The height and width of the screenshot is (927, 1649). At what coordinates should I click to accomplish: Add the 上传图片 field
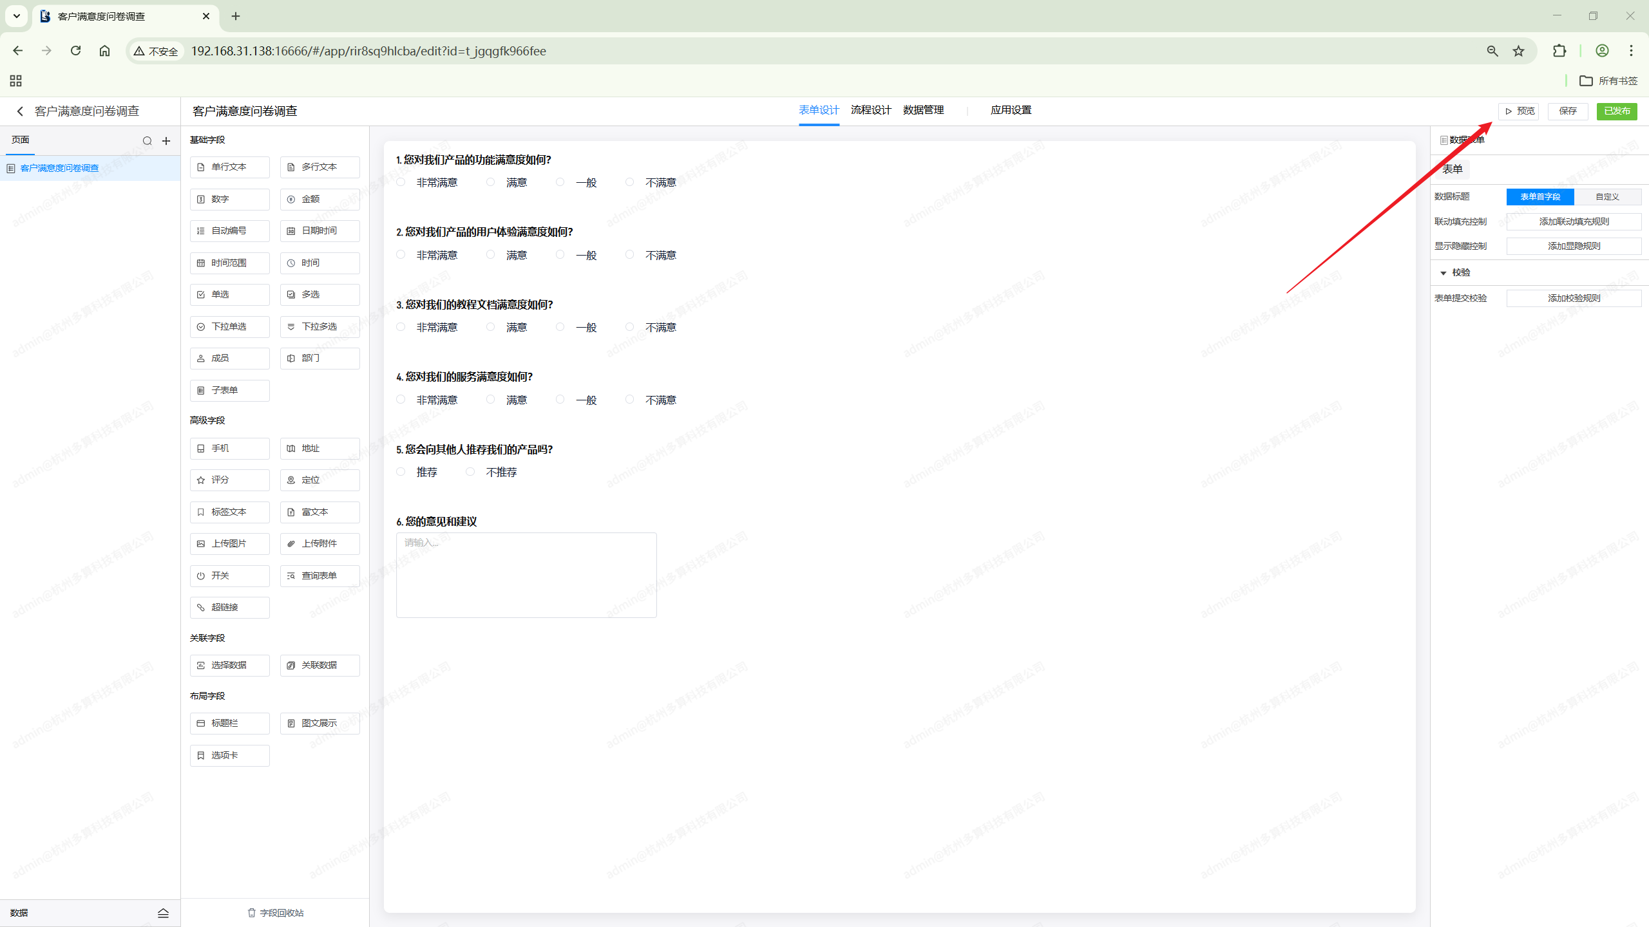(x=229, y=544)
